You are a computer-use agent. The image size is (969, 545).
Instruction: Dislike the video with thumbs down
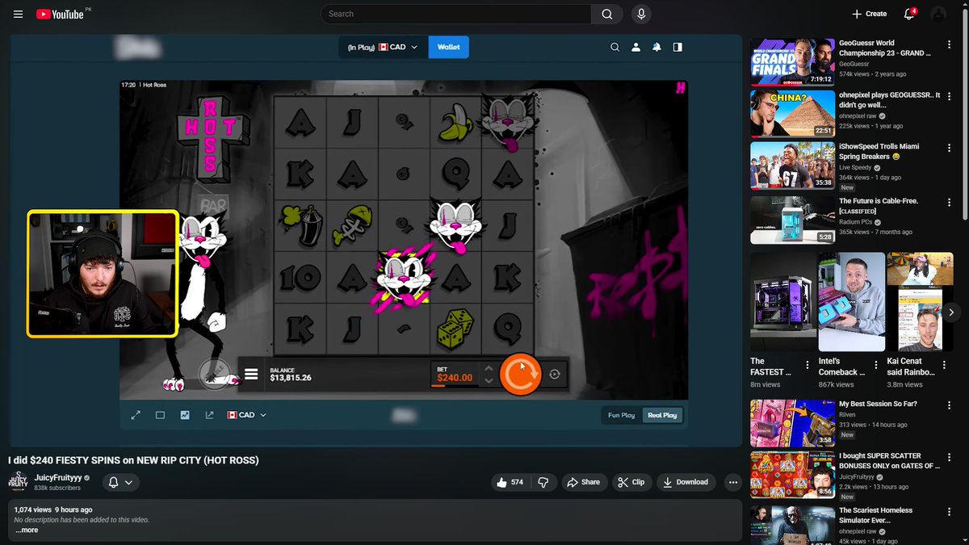pyautogui.click(x=543, y=482)
